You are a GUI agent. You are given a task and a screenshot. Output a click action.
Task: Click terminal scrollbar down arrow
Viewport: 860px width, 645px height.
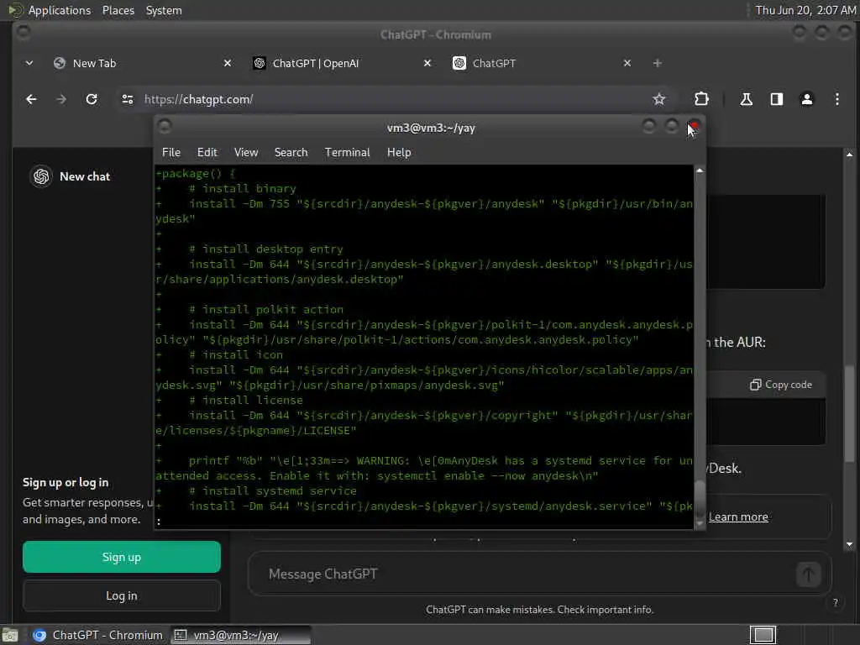(x=700, y=522)
